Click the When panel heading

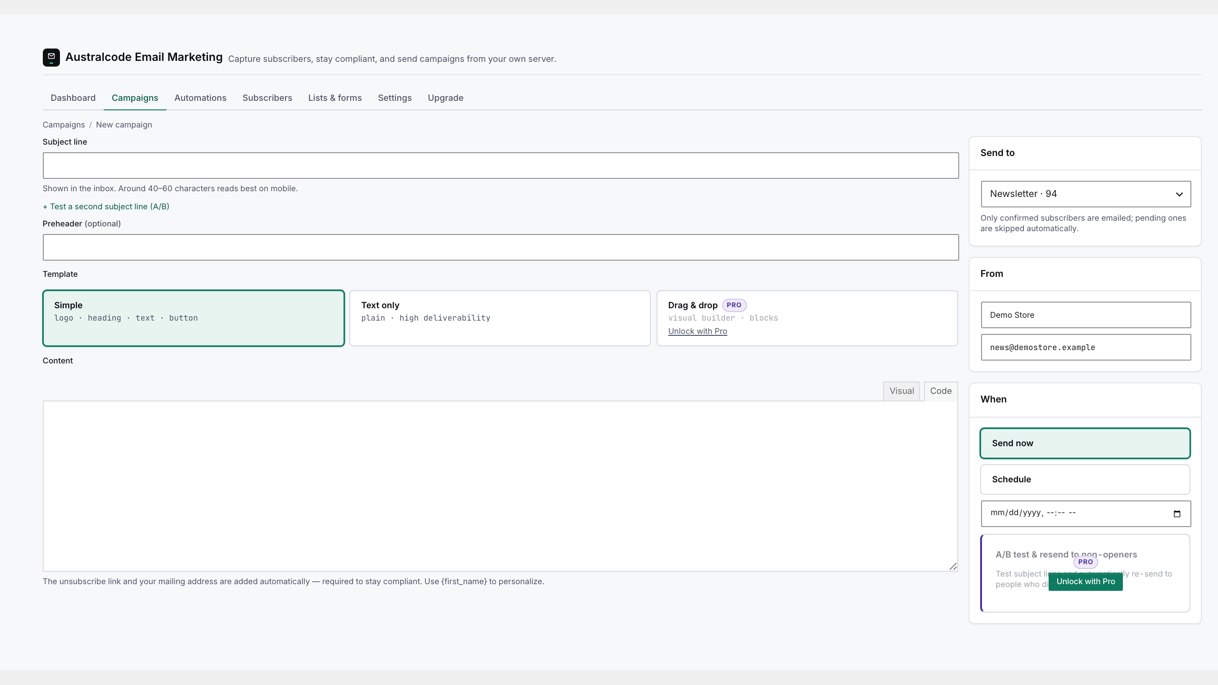(x=993, y=399)
